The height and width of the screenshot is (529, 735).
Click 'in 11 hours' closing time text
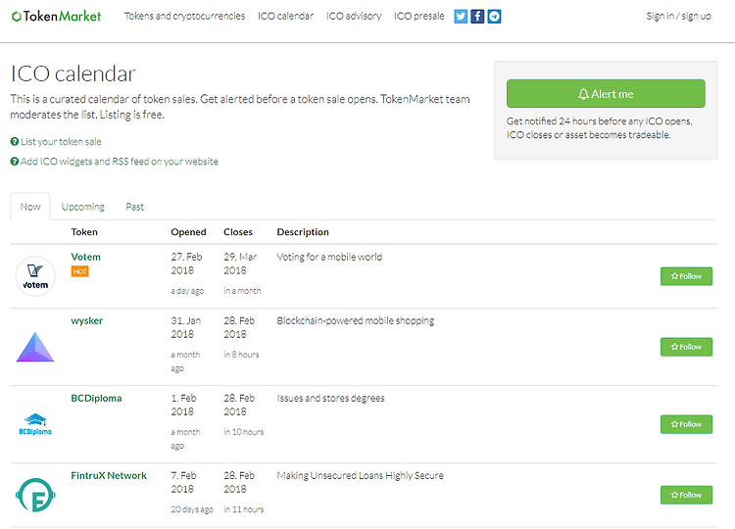244,508
